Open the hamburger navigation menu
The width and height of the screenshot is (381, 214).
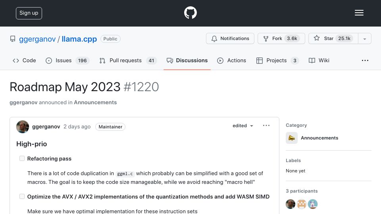[x=359, y=13]
